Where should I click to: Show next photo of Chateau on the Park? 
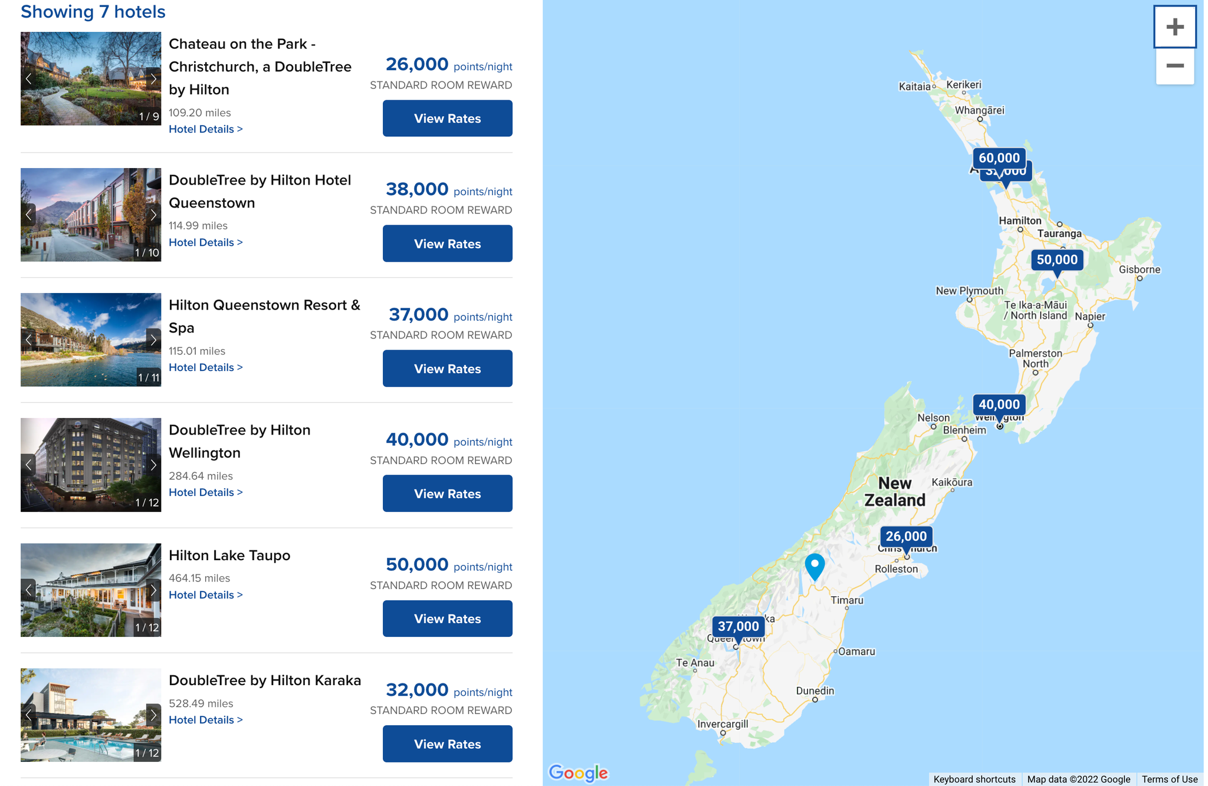click(x=153, y=79)
